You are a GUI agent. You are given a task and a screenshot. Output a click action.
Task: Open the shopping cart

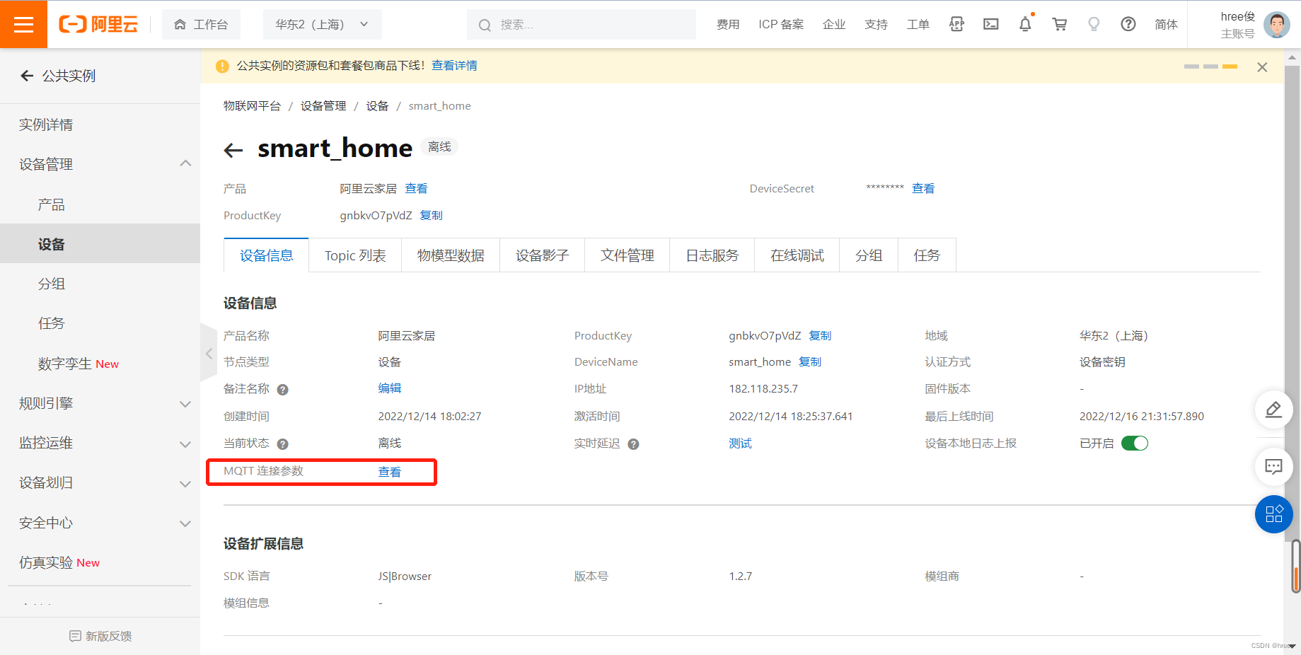1060,24
